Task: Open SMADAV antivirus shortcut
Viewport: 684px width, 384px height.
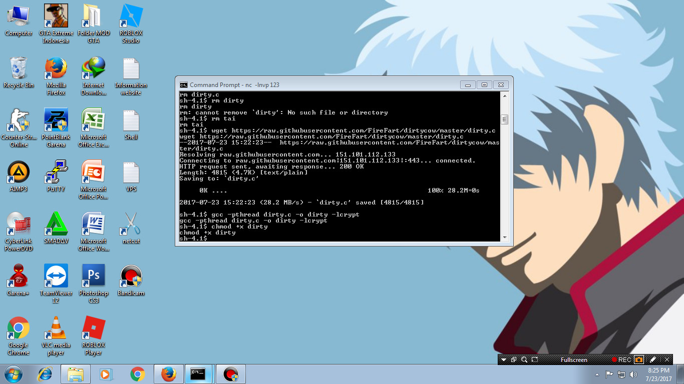Action: [x=56, y=228]
